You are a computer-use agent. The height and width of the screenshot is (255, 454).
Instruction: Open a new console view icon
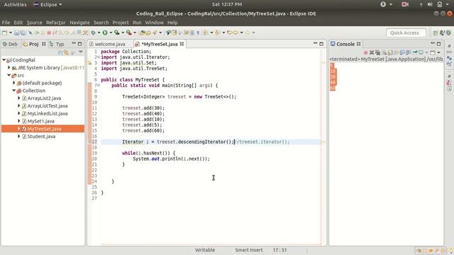[433, 52]
